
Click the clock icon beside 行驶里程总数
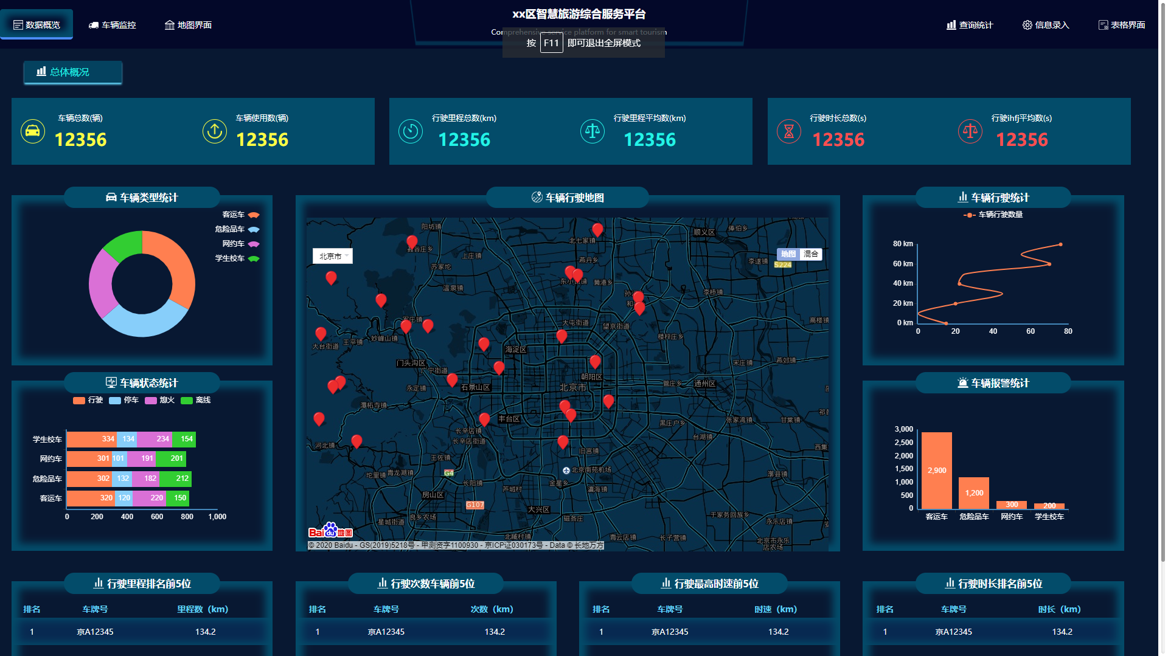coord(411,131)
